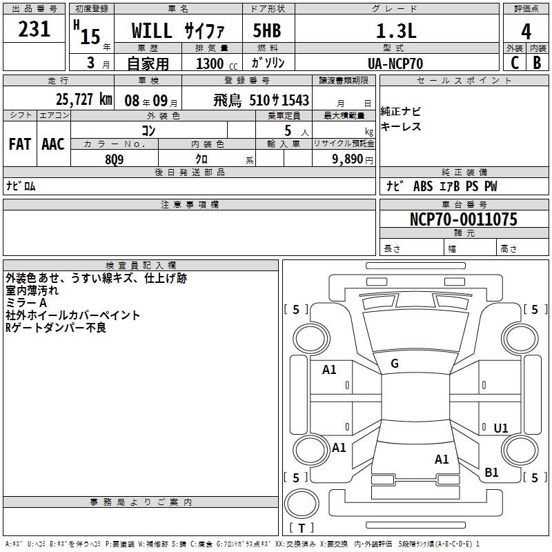Click chassis number NCP70-0011075
This screenshot has height=552, width=552.
[x=463, y=219]
